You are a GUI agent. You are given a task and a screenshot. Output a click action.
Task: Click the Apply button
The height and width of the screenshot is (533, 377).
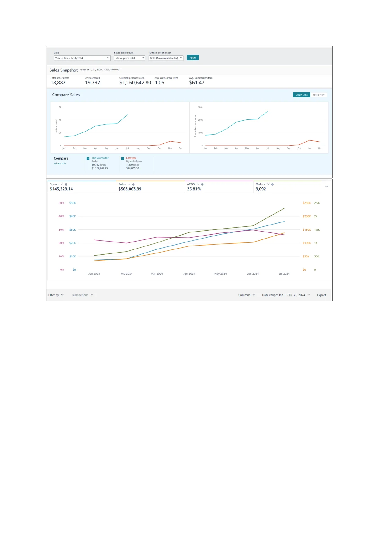pyautogui.click(x=193, y=58)
